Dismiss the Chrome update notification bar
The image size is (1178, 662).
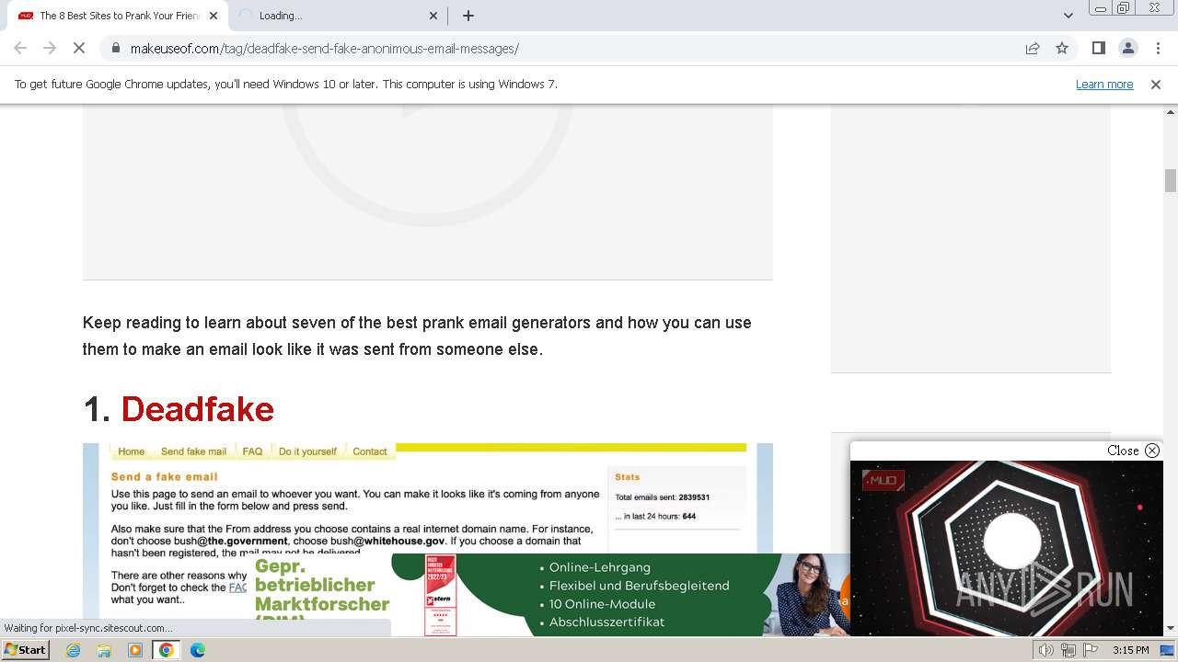point(1156,84)
